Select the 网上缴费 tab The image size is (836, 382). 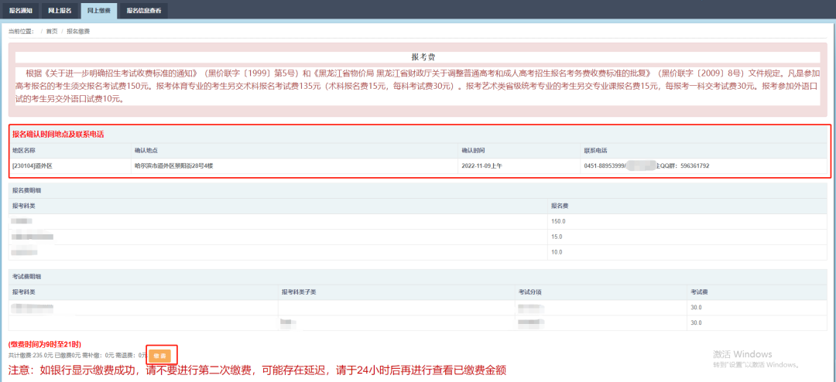tap(98, 10)
